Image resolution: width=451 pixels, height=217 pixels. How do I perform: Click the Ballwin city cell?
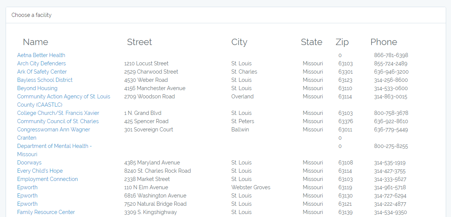(240, 130)
